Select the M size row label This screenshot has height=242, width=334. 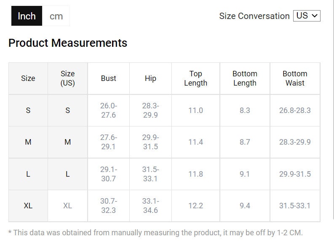click(x=28, y=142)
